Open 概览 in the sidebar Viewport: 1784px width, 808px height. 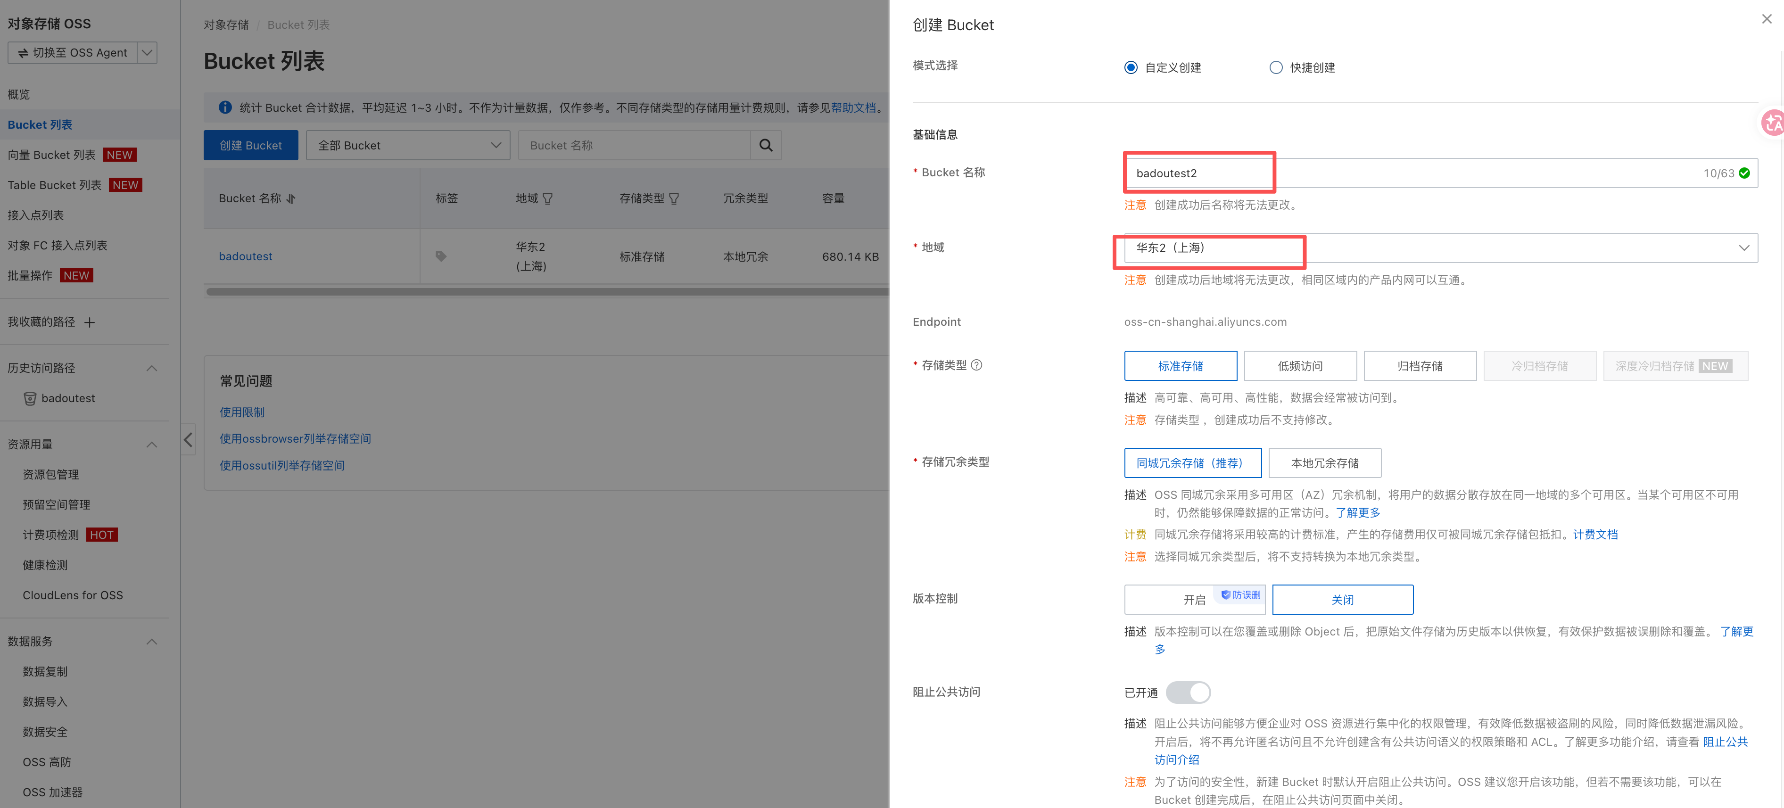[19, 94]
